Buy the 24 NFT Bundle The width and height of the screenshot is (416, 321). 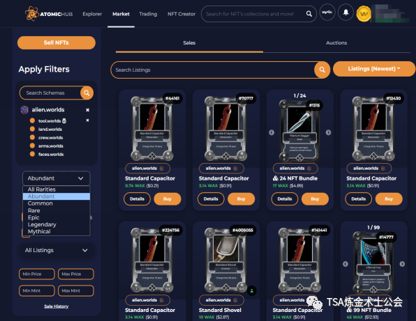coord(315,198)
